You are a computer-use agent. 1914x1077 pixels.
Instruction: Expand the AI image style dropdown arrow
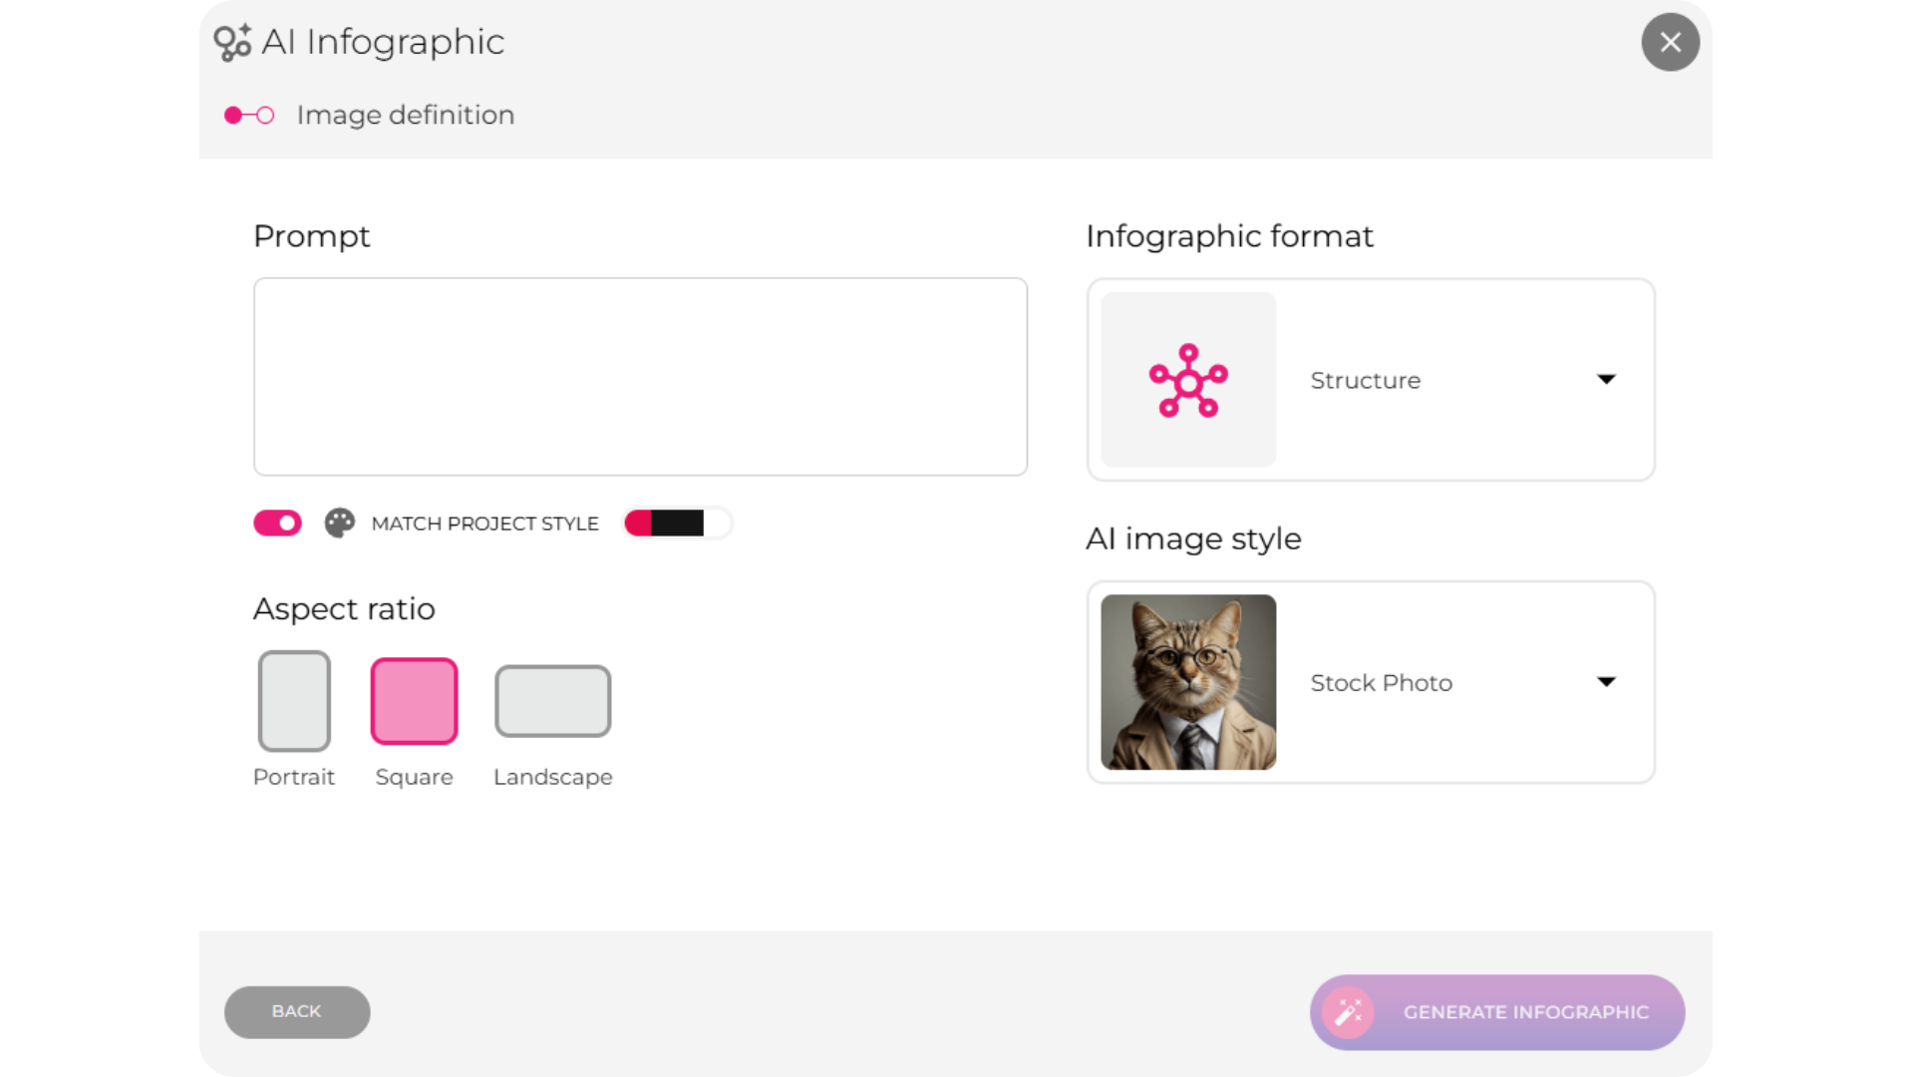(1606, 682)
